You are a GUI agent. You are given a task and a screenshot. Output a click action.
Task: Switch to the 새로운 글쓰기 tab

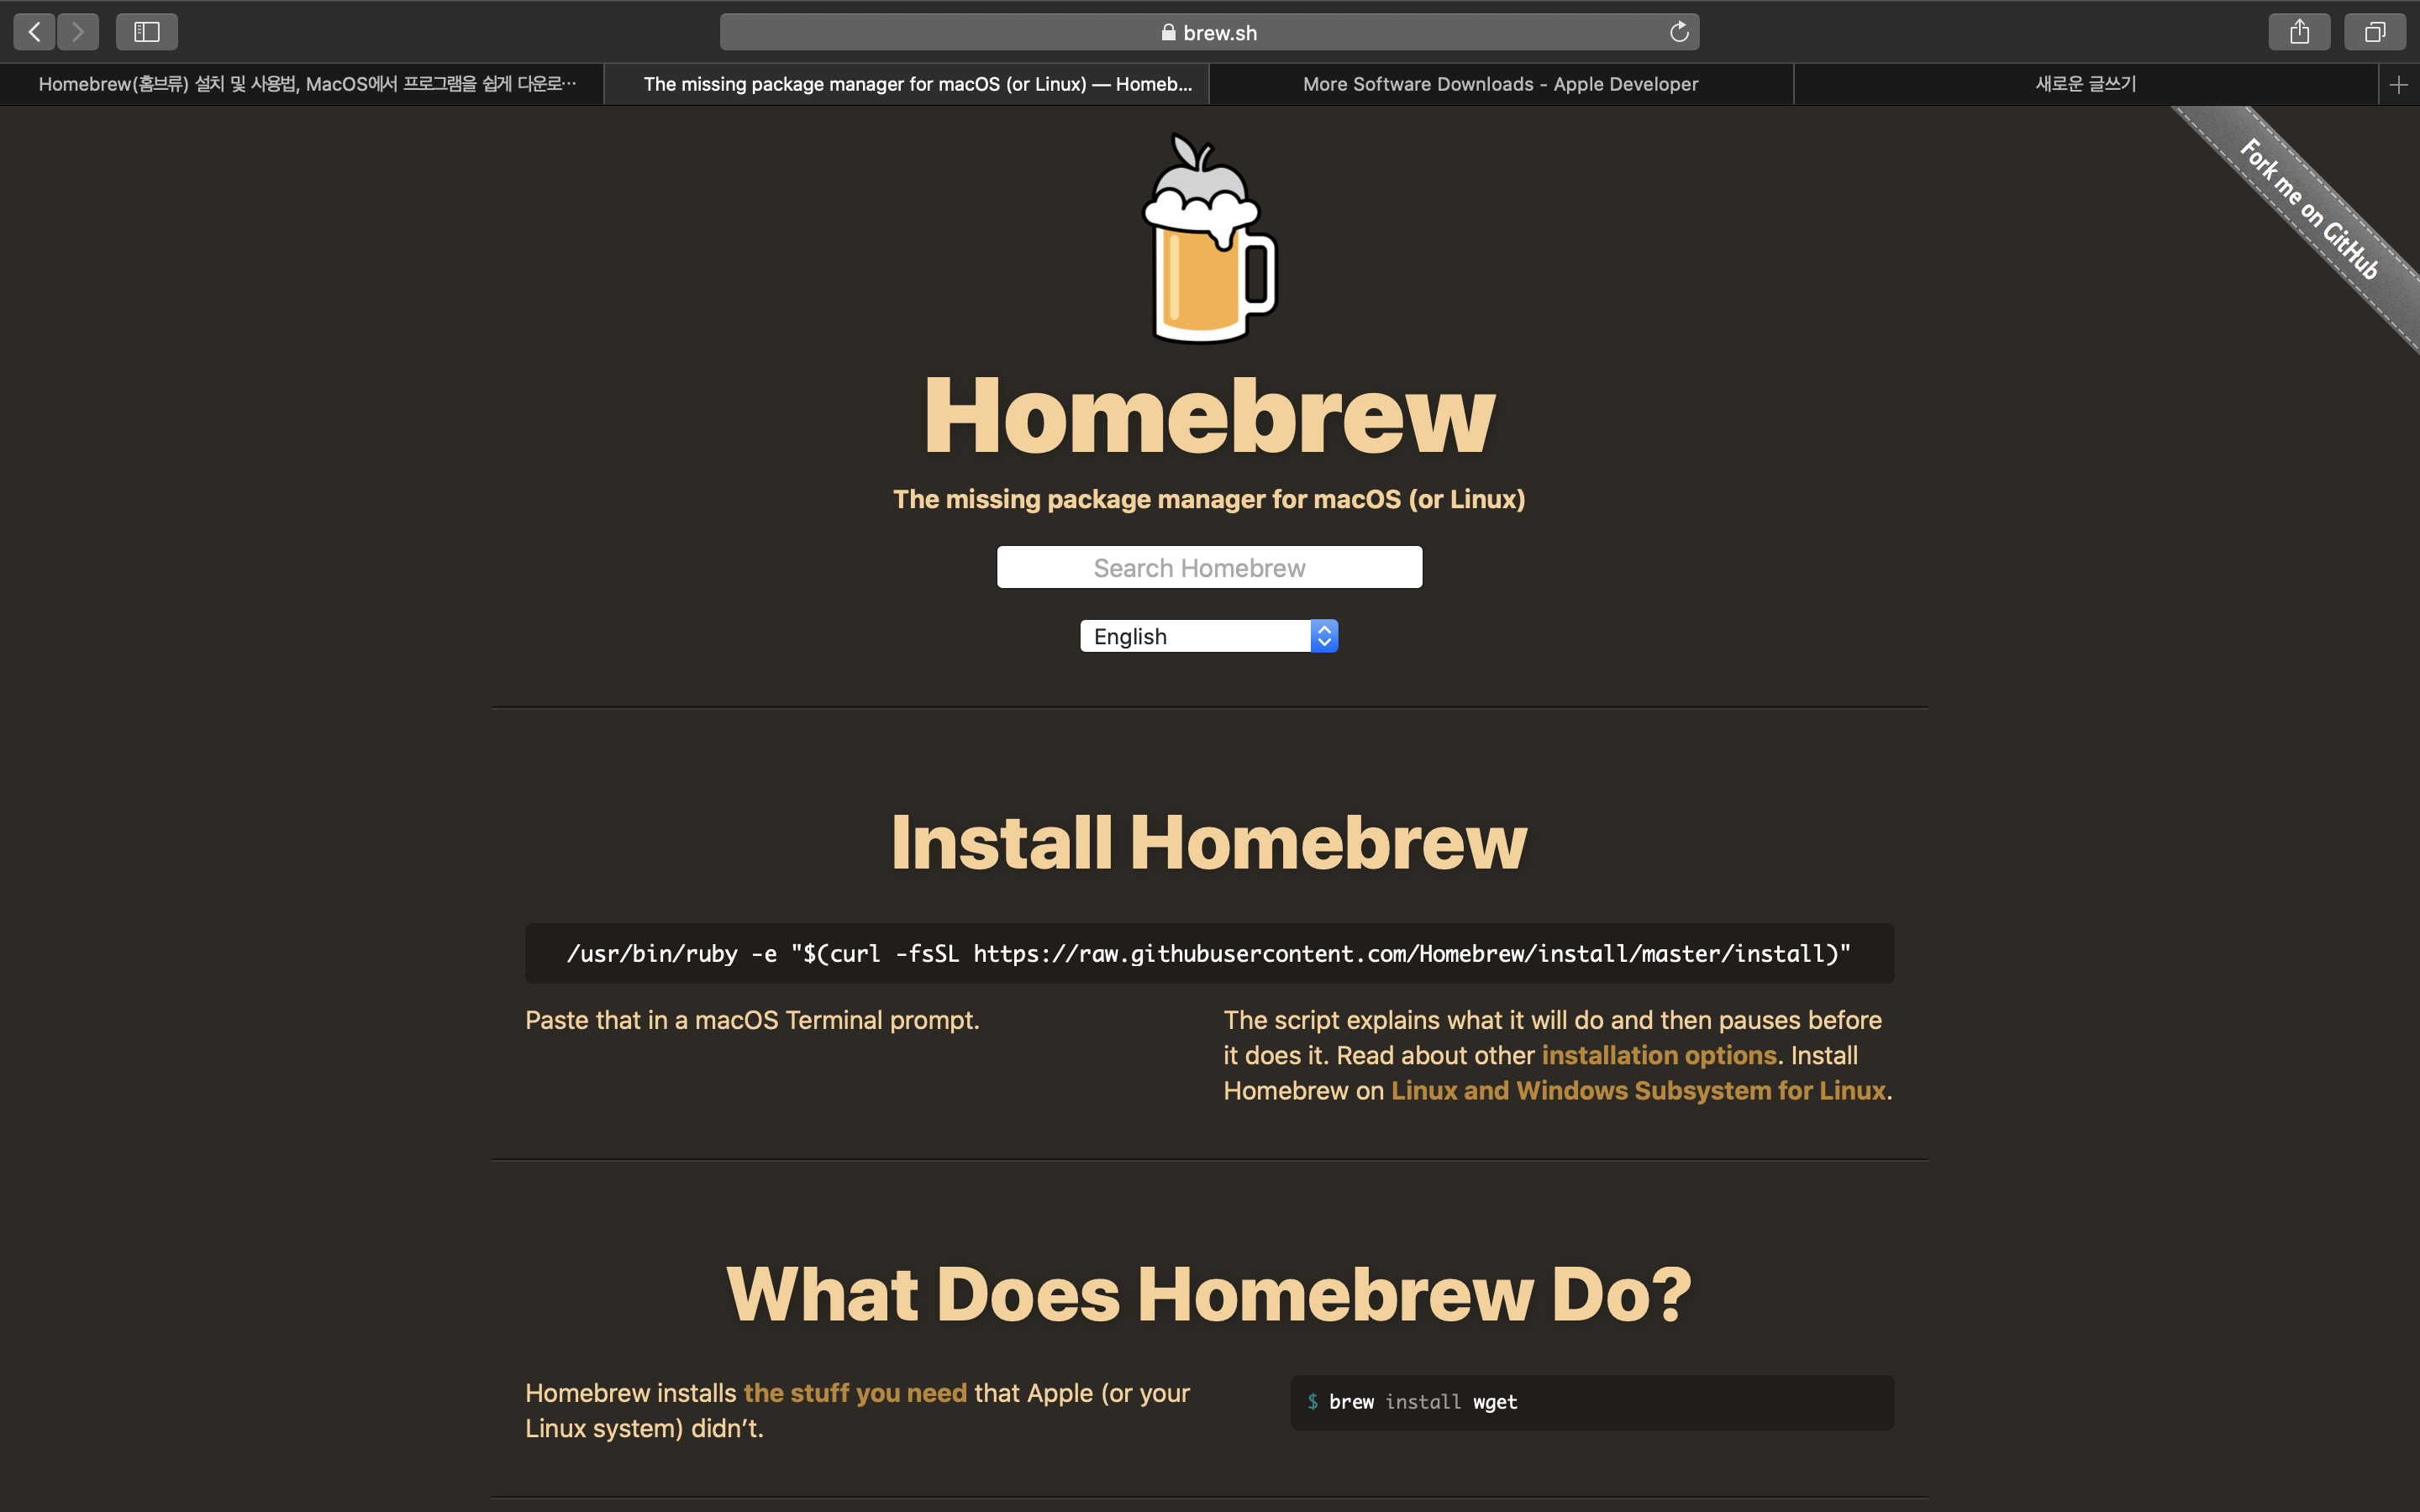coord(2085,85)
